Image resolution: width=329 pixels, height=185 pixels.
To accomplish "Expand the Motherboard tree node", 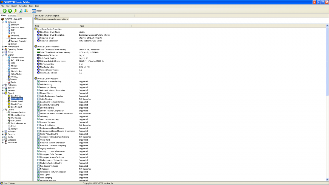I will [3, 47].
